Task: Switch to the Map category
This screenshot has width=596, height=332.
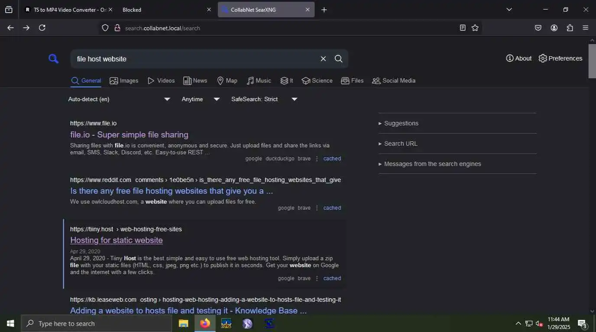Action: tap(227, 81)
